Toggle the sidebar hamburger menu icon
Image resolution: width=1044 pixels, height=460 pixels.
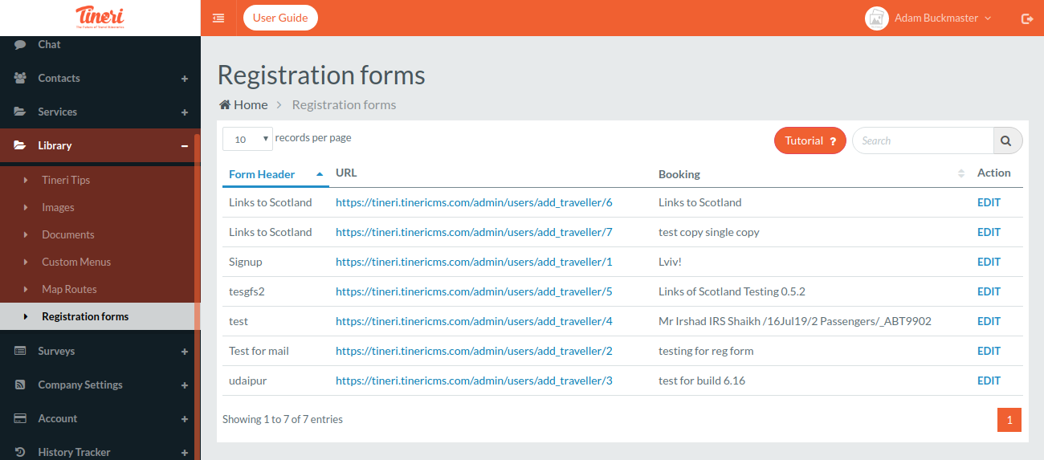click(218, 18)
